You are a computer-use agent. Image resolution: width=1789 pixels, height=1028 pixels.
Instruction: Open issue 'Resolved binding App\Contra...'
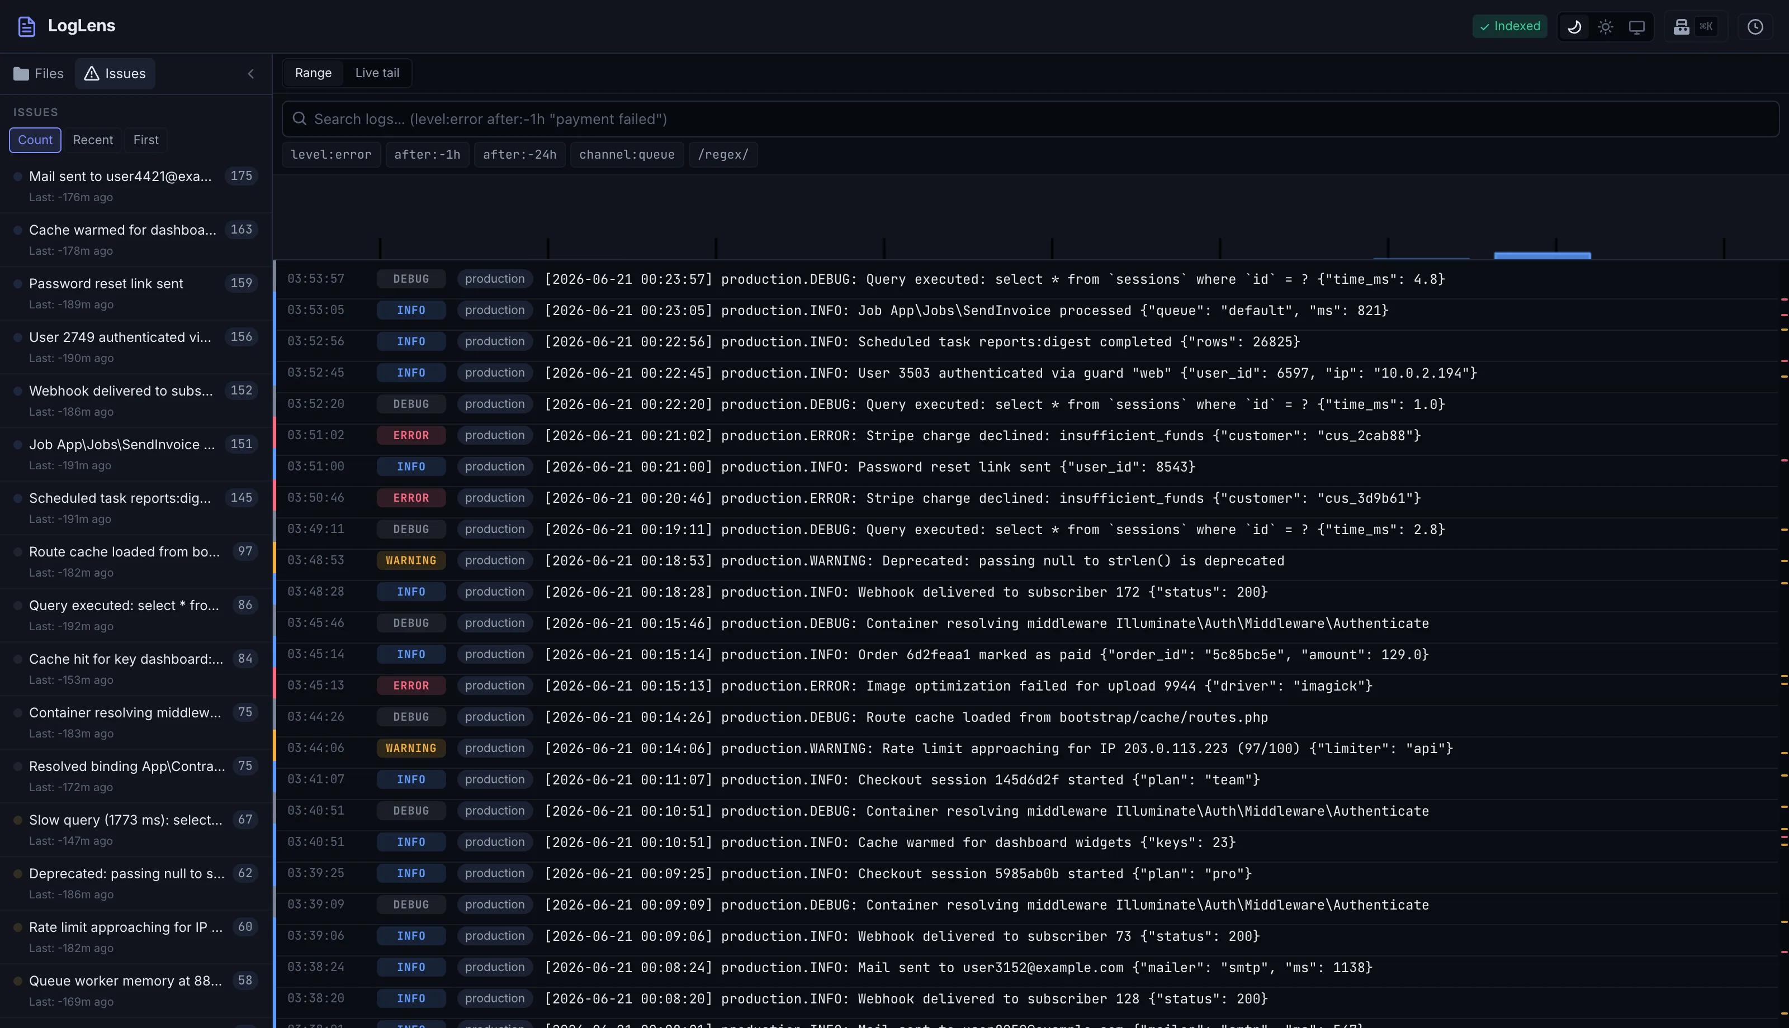pyautogui.click(x=136, y=776)
